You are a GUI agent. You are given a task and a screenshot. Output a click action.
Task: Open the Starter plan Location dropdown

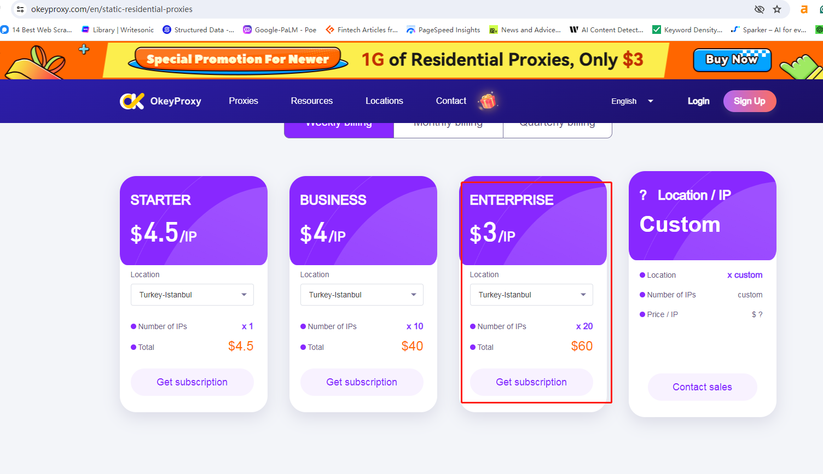tap(192, 295)
